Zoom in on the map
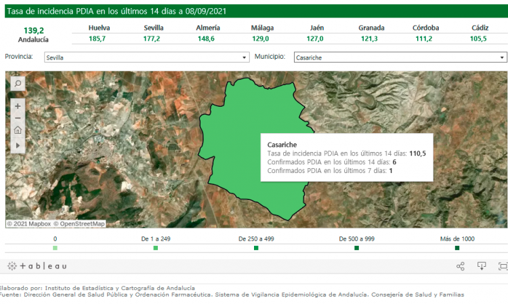 [18, 106]
